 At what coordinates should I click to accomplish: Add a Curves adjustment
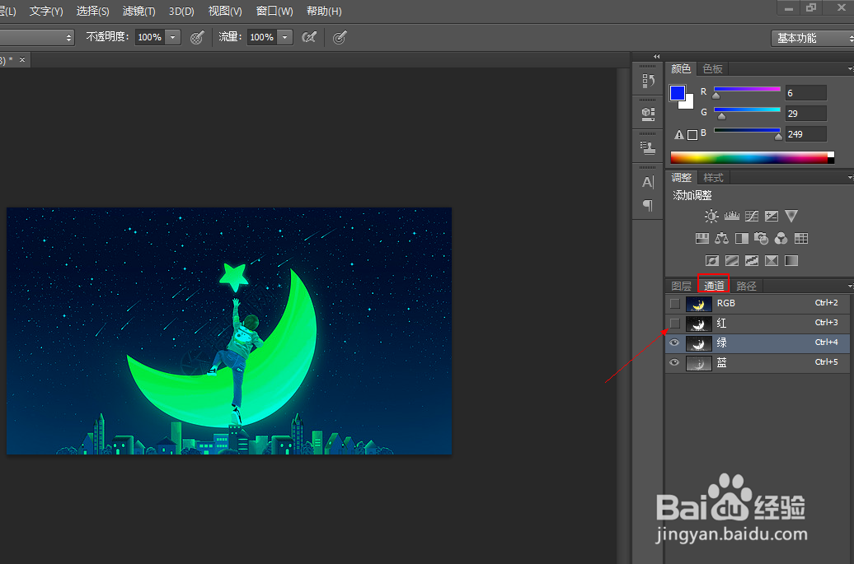(x=752, y=216)
